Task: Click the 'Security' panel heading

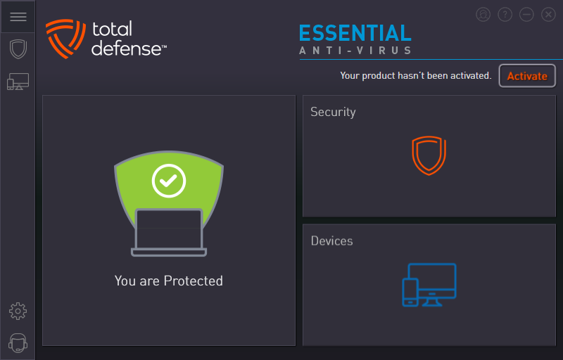Action: [333, 112]
